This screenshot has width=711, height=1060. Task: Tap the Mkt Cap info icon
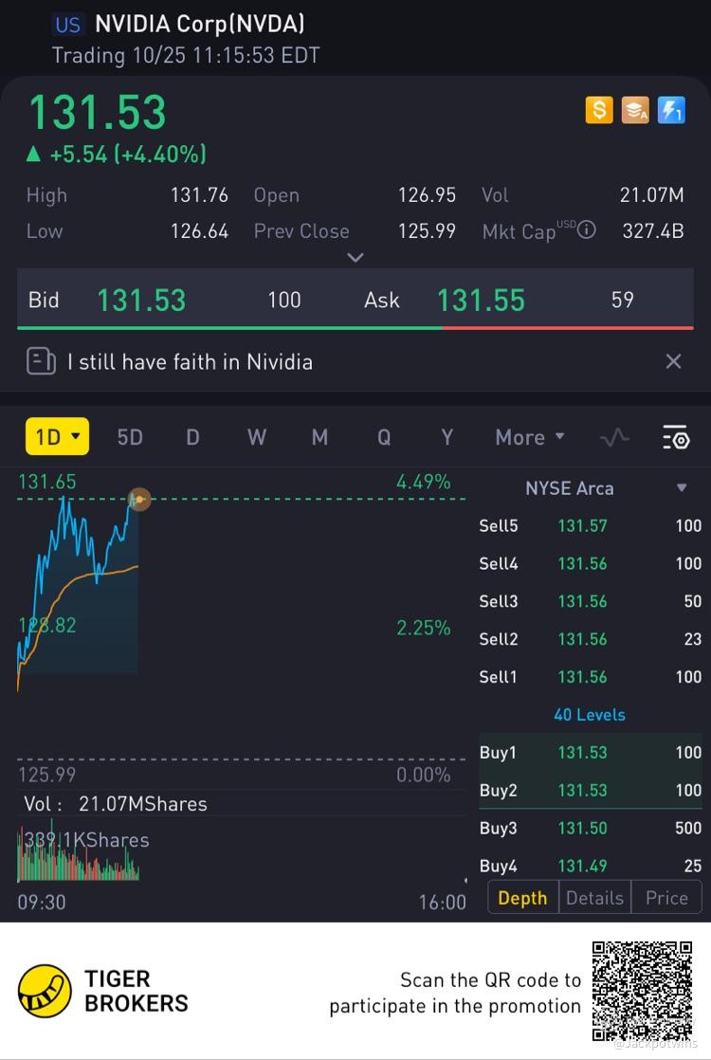click(x=587, y=229)
